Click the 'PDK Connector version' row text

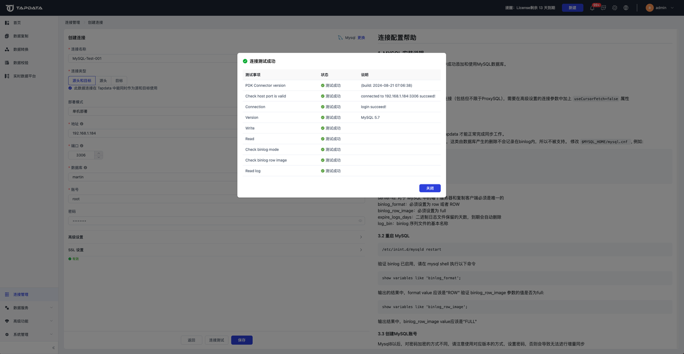(265, 85)
